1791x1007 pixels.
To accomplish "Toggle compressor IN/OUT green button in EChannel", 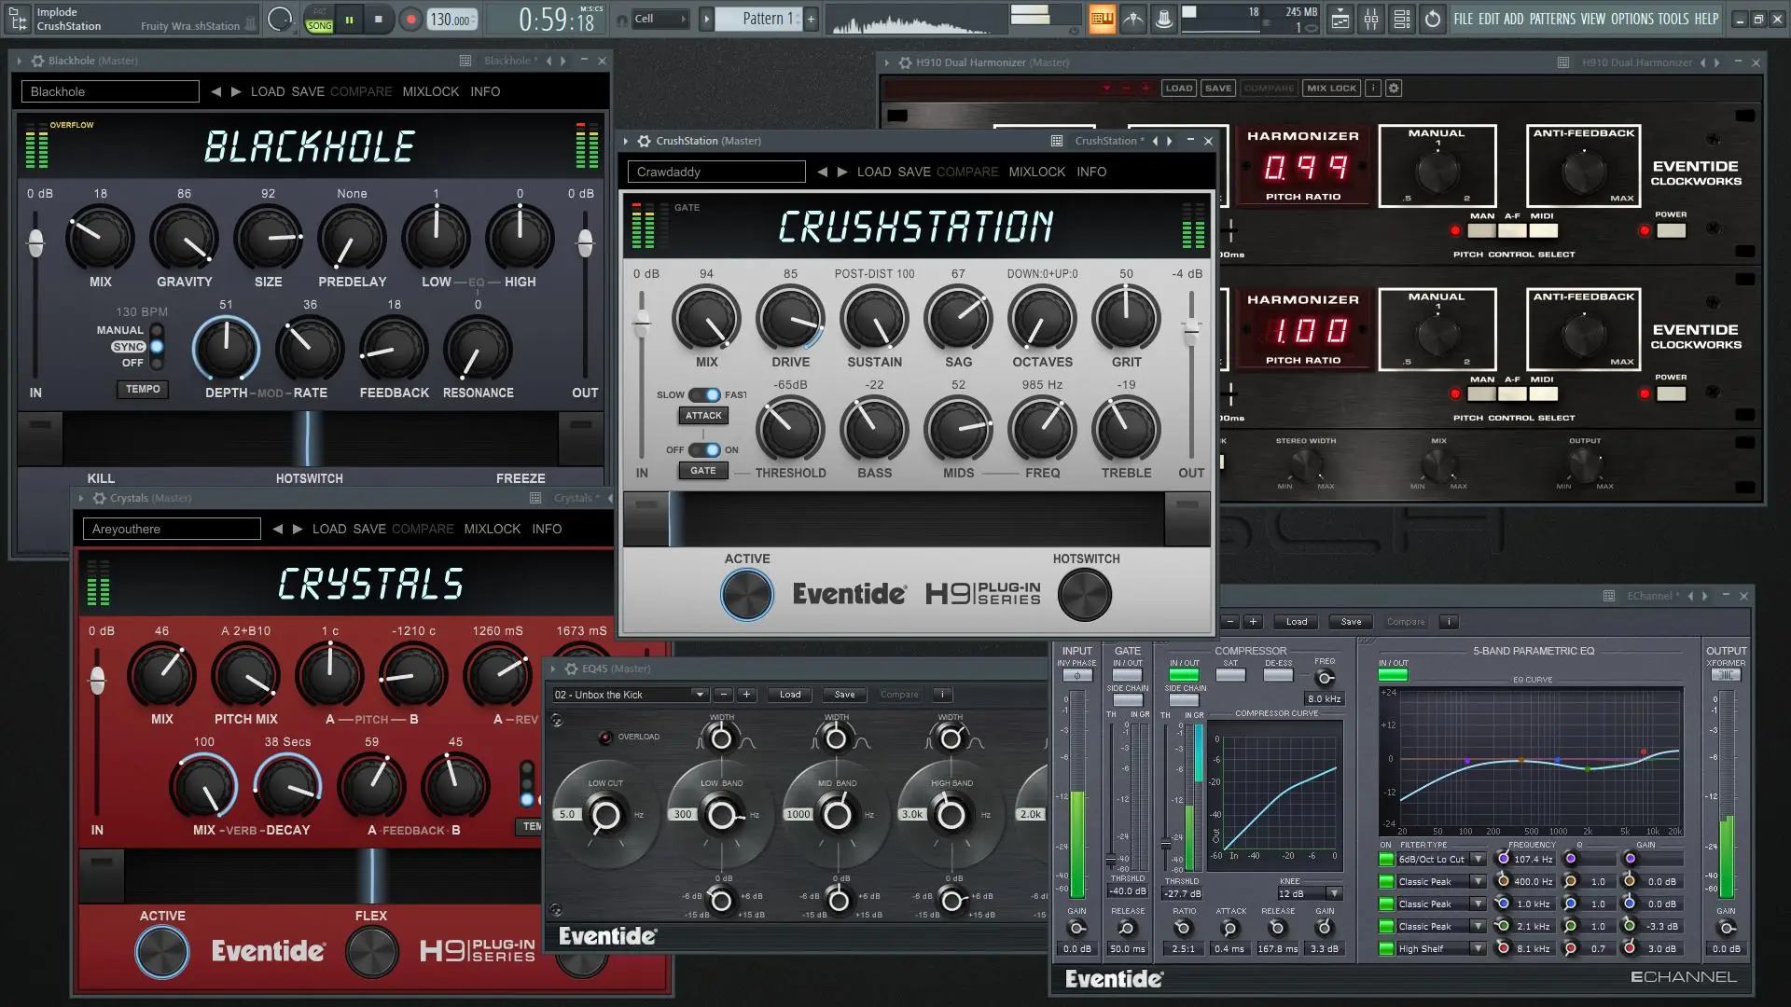I will pyautogui.click(x=1183, y=675).
